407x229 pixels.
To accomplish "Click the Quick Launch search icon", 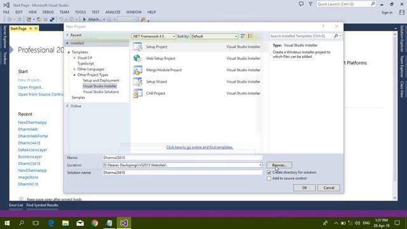I will (x=373, y=4).
